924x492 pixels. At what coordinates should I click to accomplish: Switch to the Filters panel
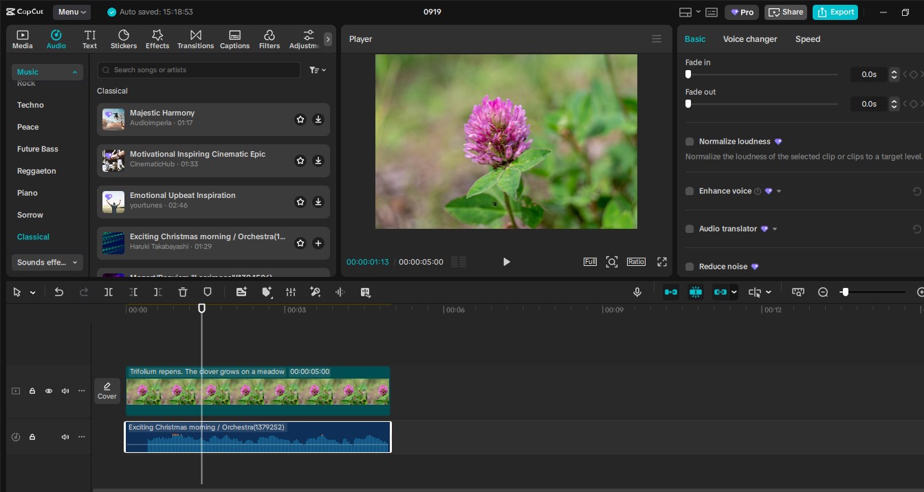coord(269,38)
